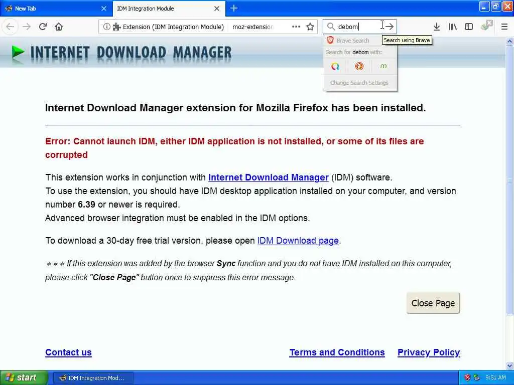514x385 pixels.
Task: Click the red shield tray icon
Action: (467, 377)
